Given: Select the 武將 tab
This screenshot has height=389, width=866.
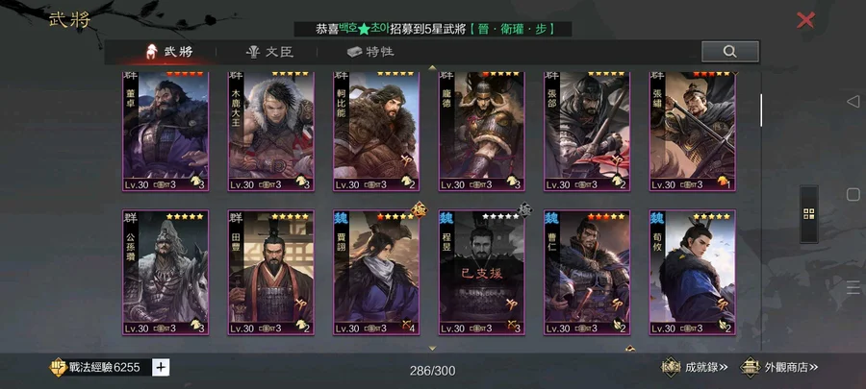Looking at the screenshot, I should [168, 52].
